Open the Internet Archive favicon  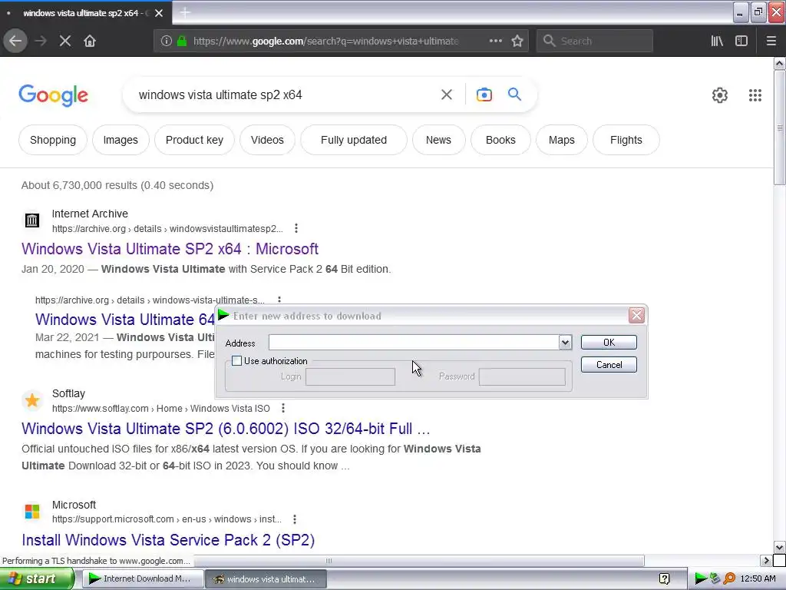(x=32, y=220)
